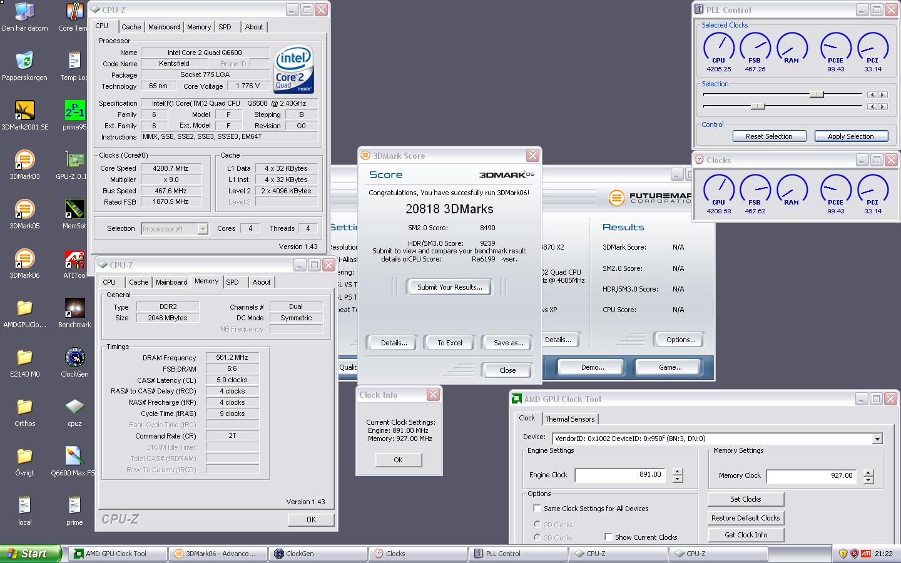Click Submit Your Results button
The image size is (901, 563).
[449, 287]
